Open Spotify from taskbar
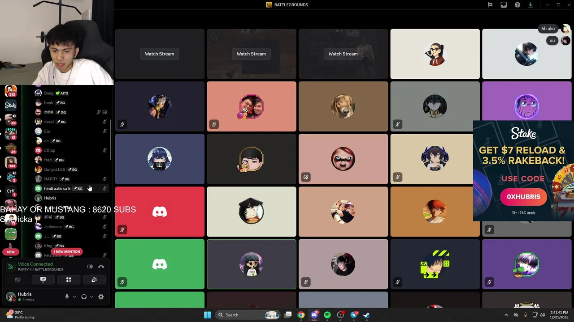The height and width of the screenshot is (322, 574). [x=327, y=315]
